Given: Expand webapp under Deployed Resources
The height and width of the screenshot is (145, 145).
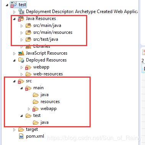Looking at the screenshot, I should (x=21, y=67).
